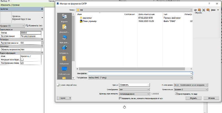Screen dimensions: 222x113
Task: Collapse the Идентификация section
Action: (42, 53)
